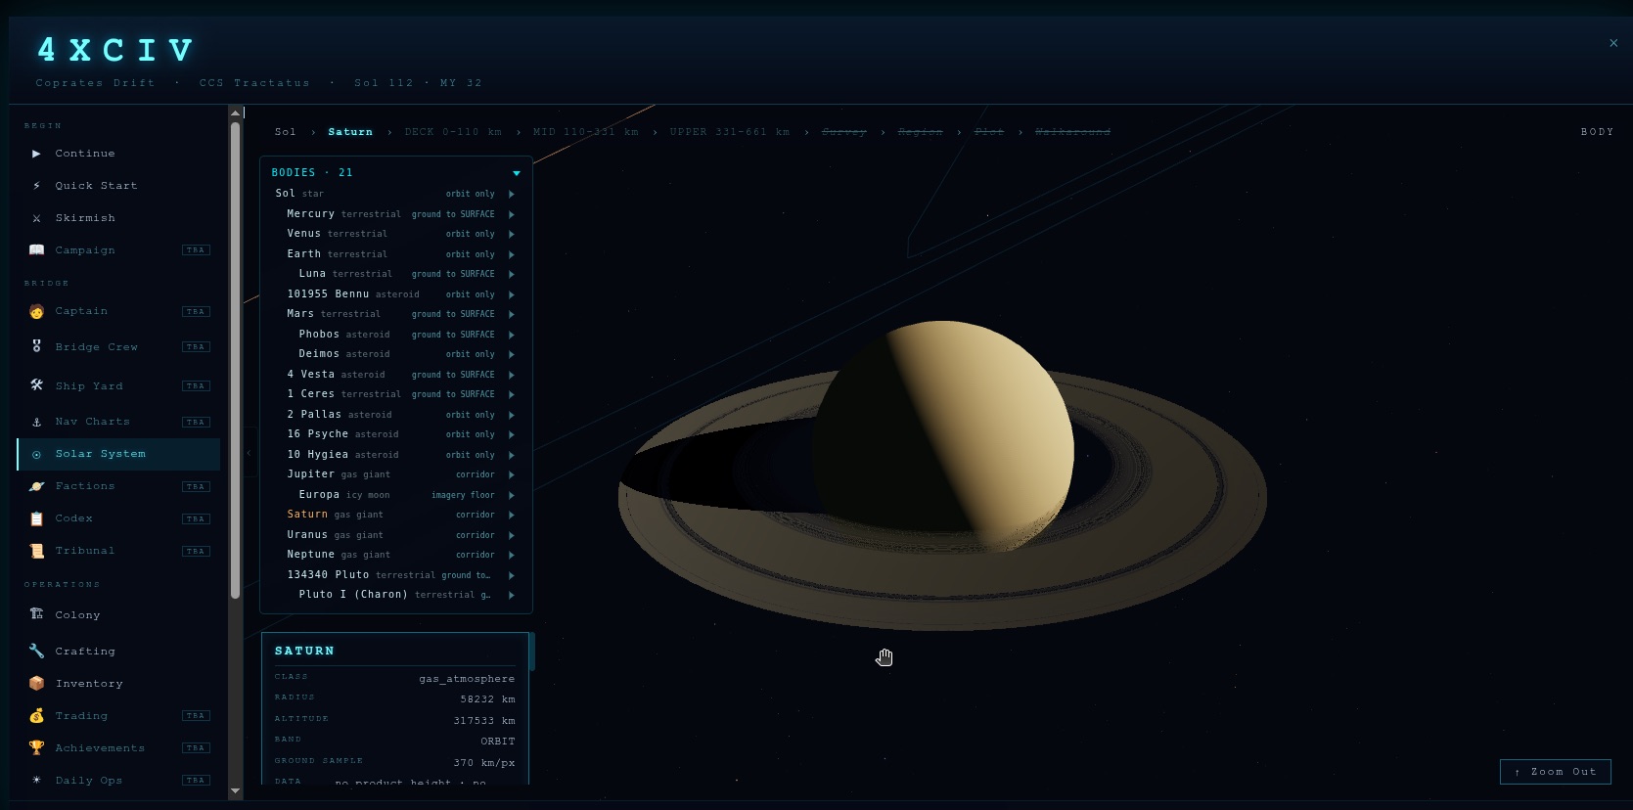Expand the Saturn row arrow
Image resolution: width=1633 pixels, height=810 pixels.
tap(512, 515)
